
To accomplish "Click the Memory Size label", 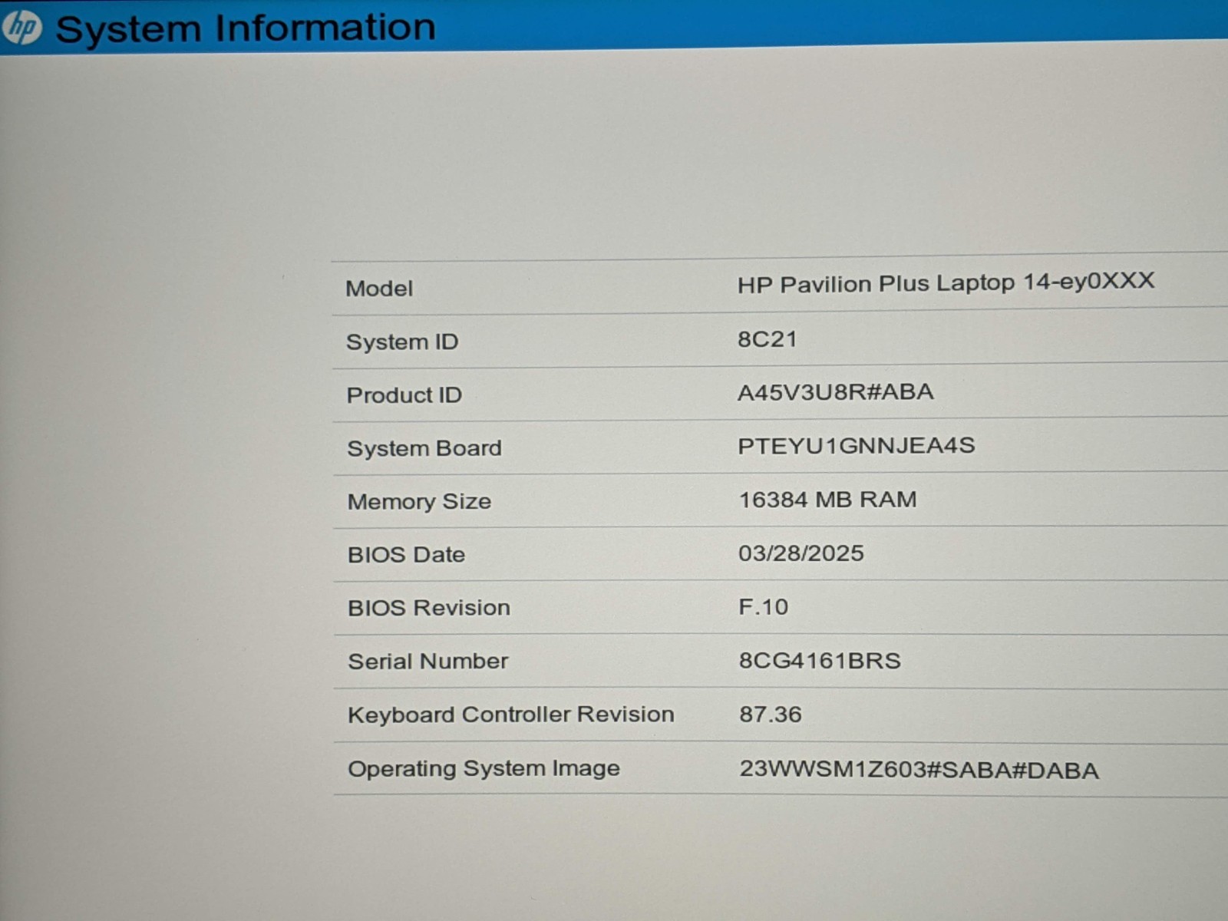I will click(x=419, y=502).
